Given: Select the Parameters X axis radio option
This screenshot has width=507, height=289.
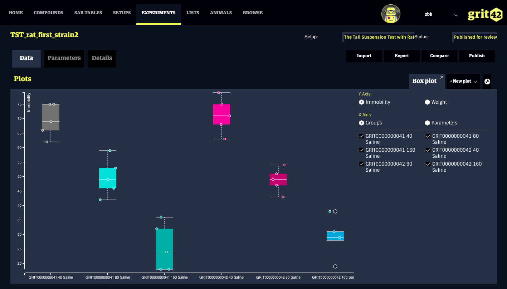Looking at the screenshot, I should pyautogui.click(x=427, y=123).
